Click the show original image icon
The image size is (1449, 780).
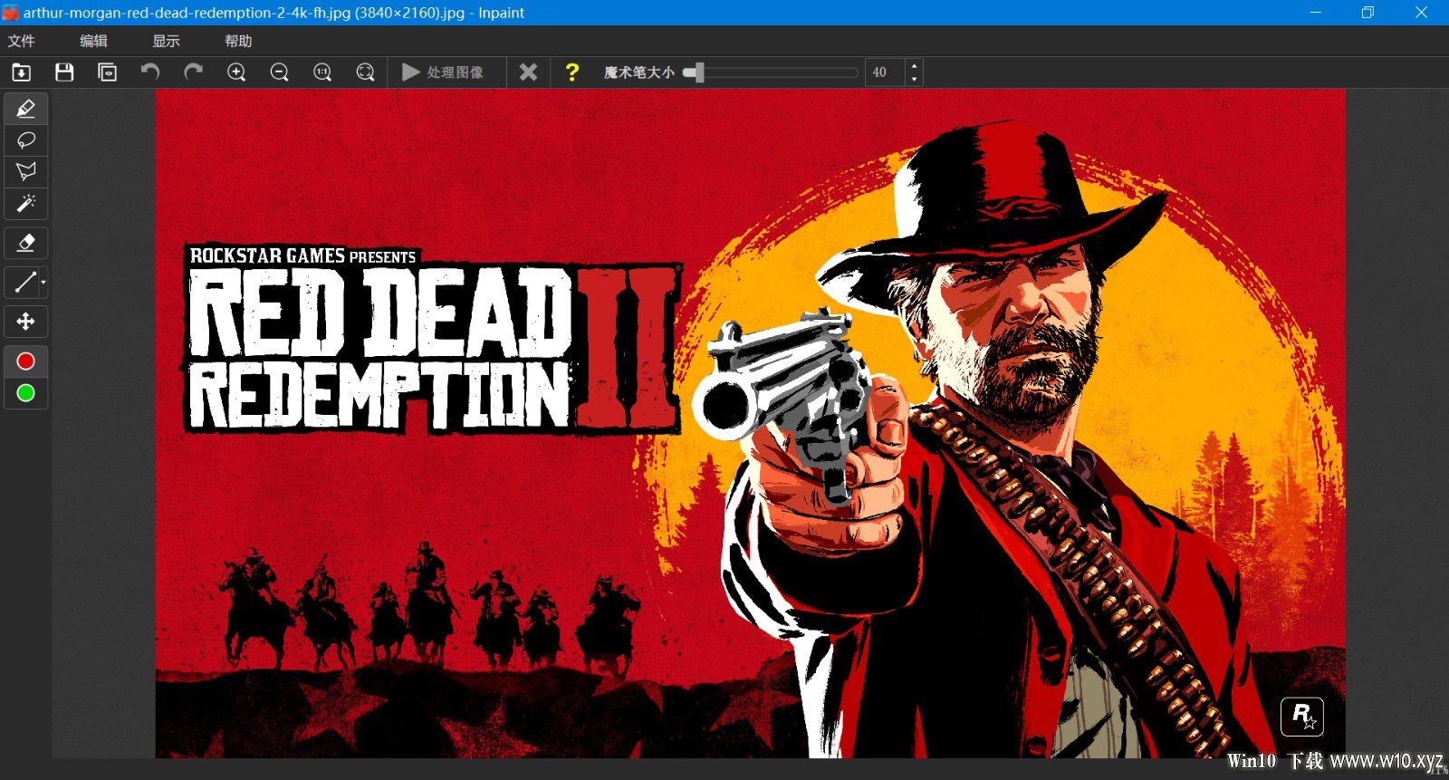[x=108, y=72]
